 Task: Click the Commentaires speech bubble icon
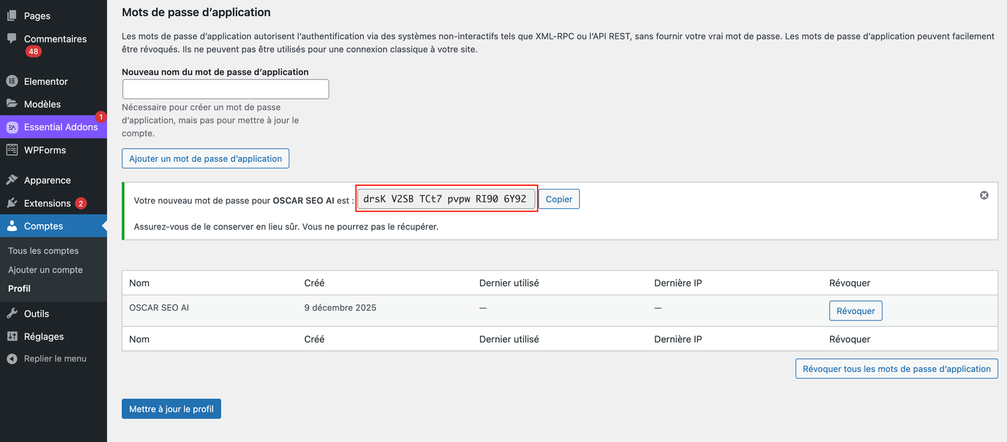pyautogui.click(x=12, y=38)
